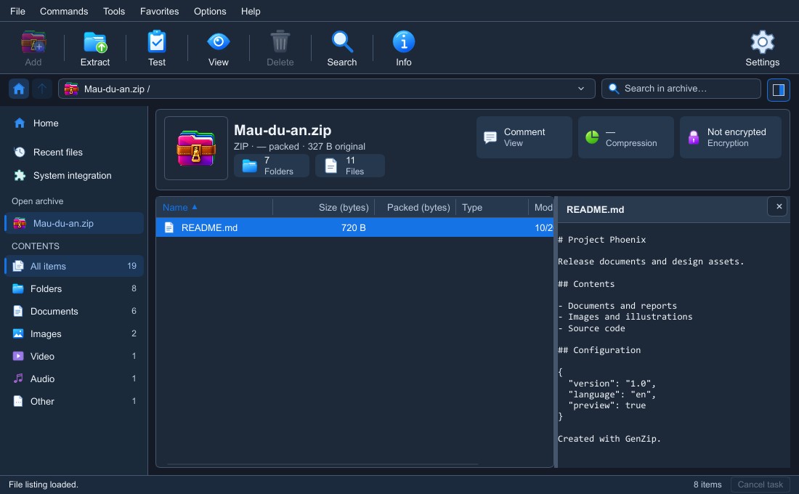Viewport: 799px width, 494px height.
Task: Click the File listing loaded status
Action: click(44, 485)
